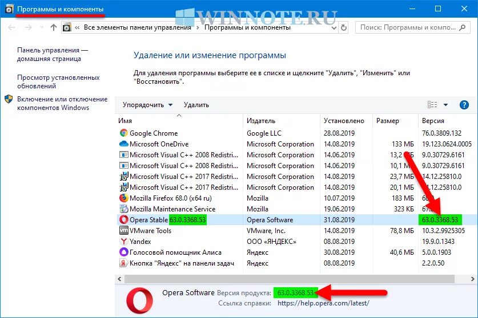This screenshot has height=318, width=478.
Task: Click the Удалить toolbar button
Action: (x=196, y=105)
